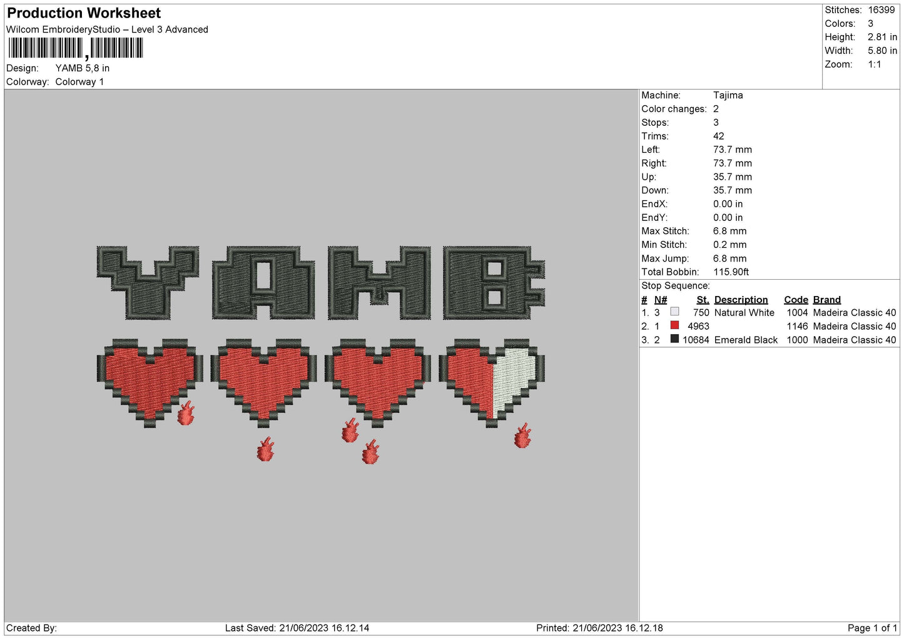Select thread code "1004"
The height and width of the screenshot is (639, 904).
coord(798,313)
